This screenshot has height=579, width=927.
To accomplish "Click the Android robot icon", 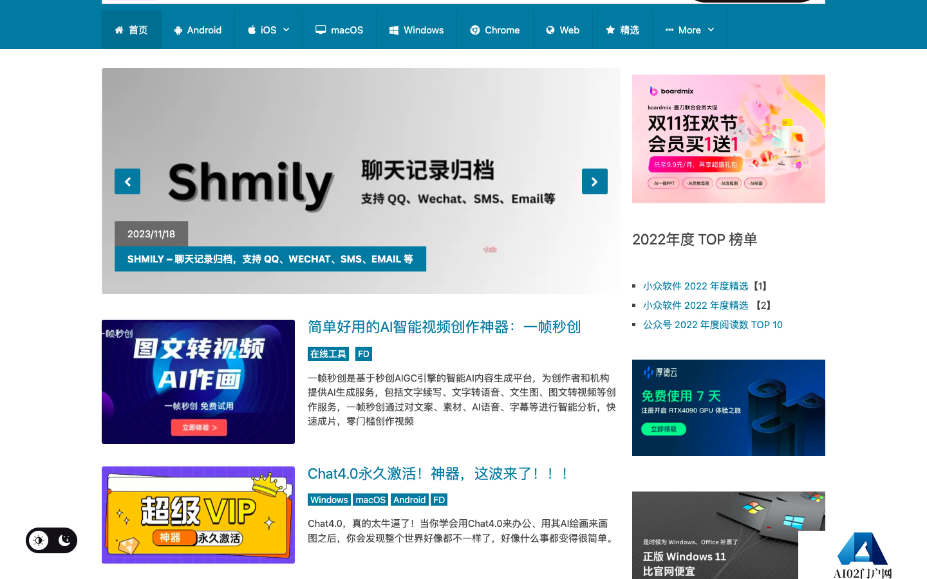I will [x=178, y=30].
